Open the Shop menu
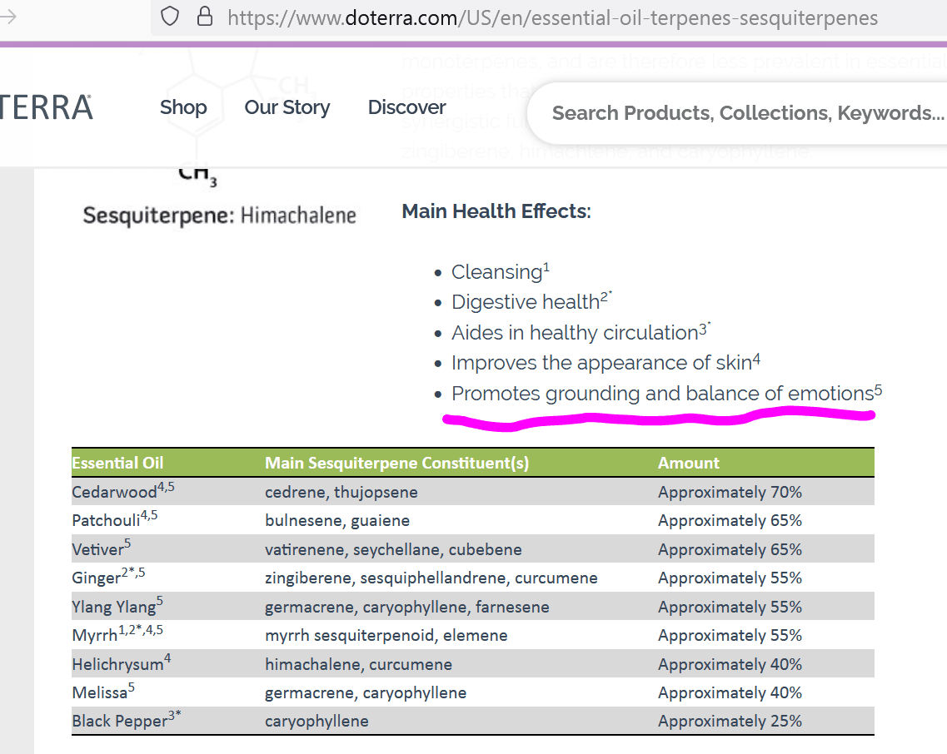947x754 pixels. pos(183,107)
